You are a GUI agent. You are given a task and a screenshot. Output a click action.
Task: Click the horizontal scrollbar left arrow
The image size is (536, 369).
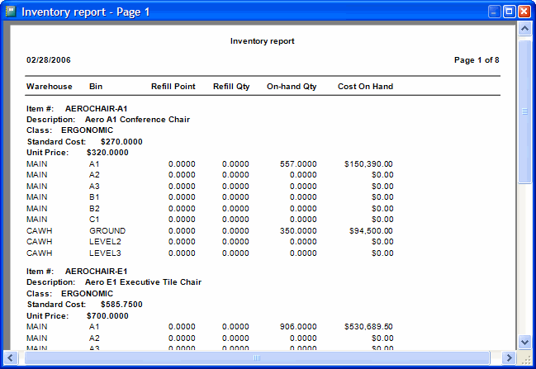click(x=10, y=357)
